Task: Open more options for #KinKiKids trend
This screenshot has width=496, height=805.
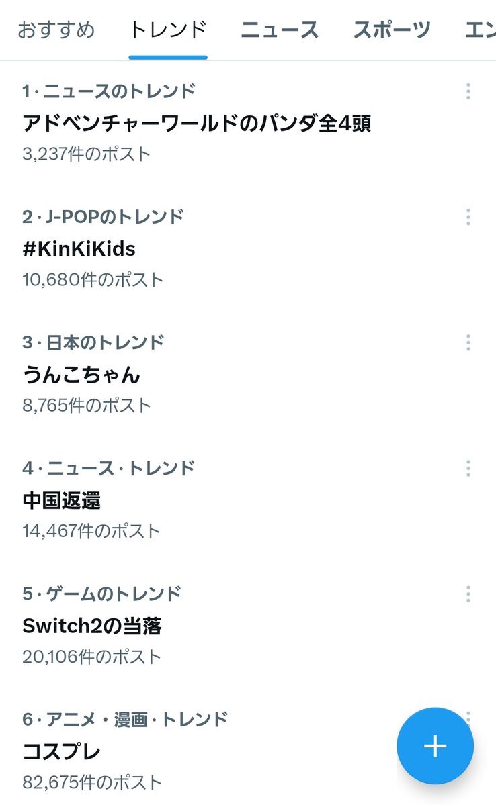Action: coord(468,217)
